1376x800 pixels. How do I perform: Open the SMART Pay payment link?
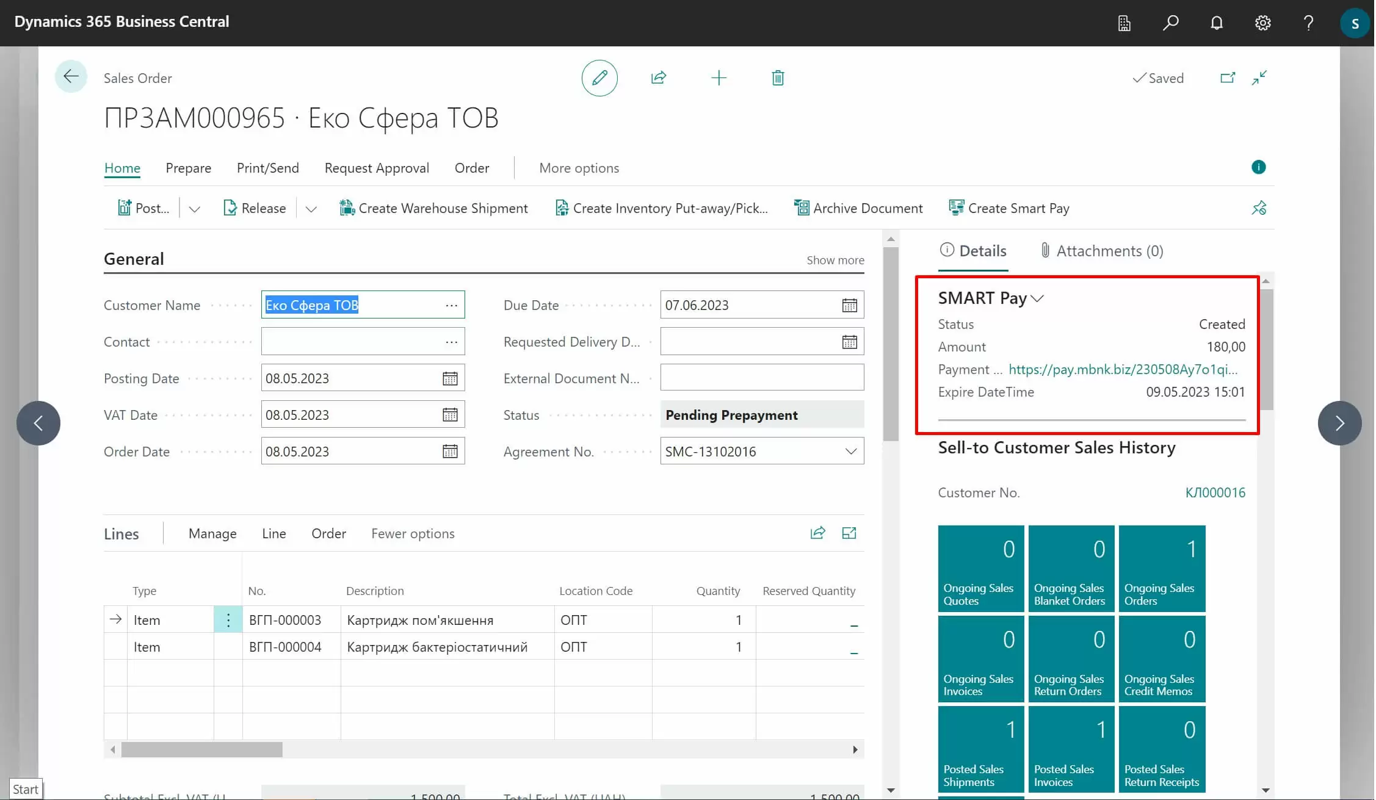pyautogui.click(x=1123, y=369)
